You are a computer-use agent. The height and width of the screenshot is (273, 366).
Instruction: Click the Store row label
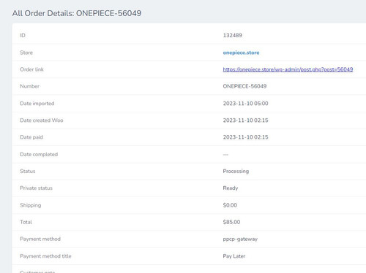point(26,53)
